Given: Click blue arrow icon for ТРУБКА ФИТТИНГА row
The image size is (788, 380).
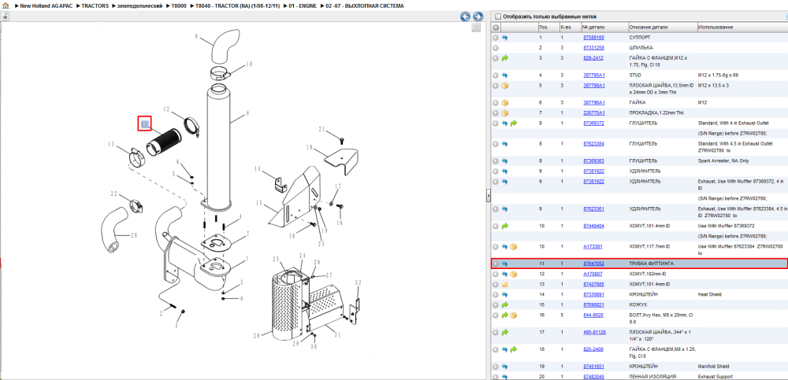Looking at the screenshot, I should [505, 264].
